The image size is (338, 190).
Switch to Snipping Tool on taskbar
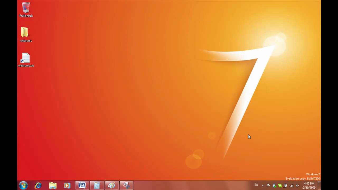tap(126, 186)
